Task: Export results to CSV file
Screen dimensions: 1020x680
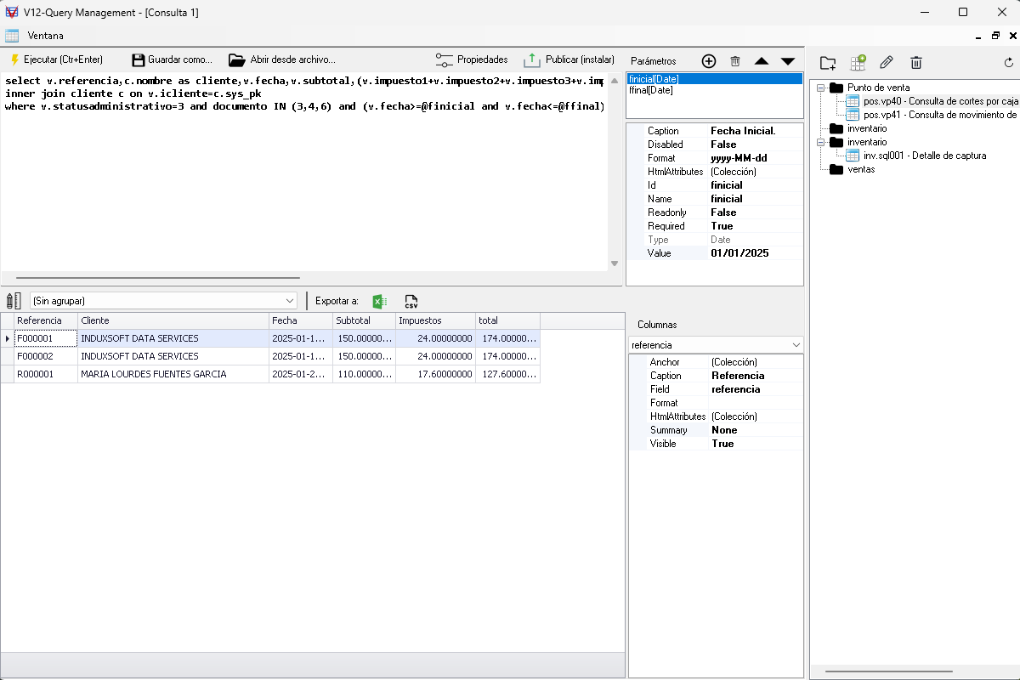Action: click(x=411, y=301)
